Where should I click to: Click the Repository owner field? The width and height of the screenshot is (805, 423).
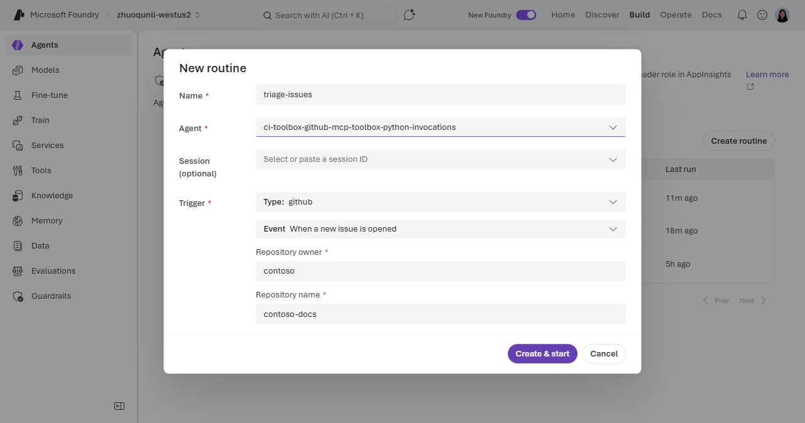441,271
